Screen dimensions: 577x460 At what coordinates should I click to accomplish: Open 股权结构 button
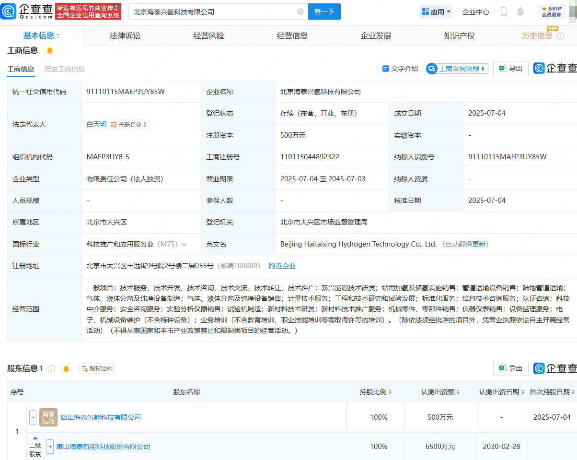tap(97, 369)
